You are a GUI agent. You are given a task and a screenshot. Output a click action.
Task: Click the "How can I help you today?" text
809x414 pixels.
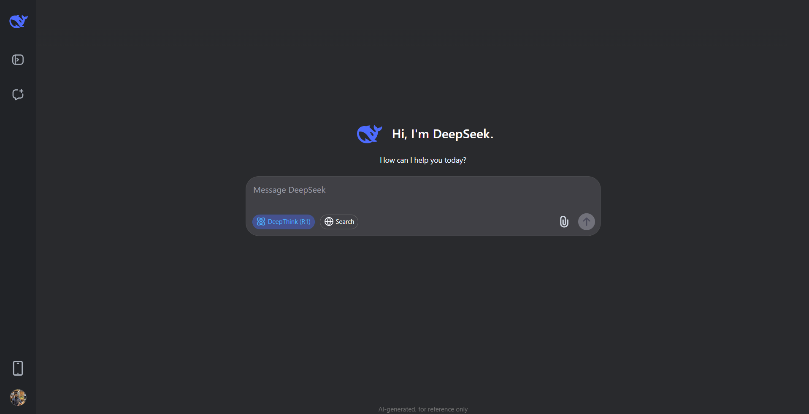pyautogui.click(x=423, y=160)
